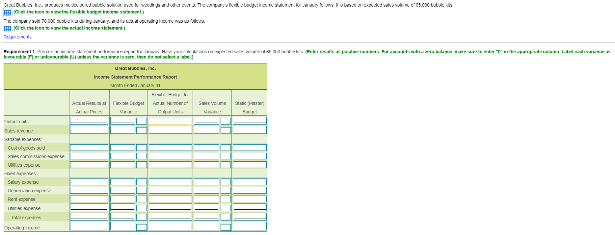Click Salary expense Flexible Budget for Actual field

[x=170, y=182]
